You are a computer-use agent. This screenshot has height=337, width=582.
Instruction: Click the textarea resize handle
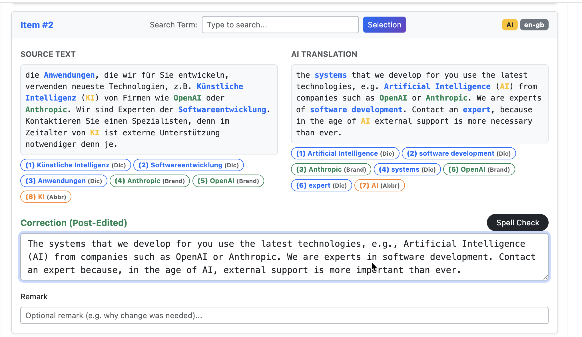(545, 277)
